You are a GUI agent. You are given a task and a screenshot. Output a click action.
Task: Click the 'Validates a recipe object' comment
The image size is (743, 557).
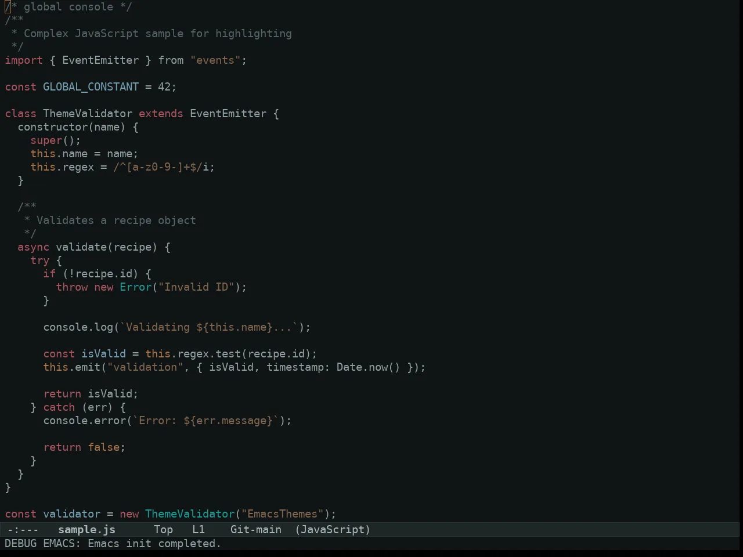(x=116, y=220)
